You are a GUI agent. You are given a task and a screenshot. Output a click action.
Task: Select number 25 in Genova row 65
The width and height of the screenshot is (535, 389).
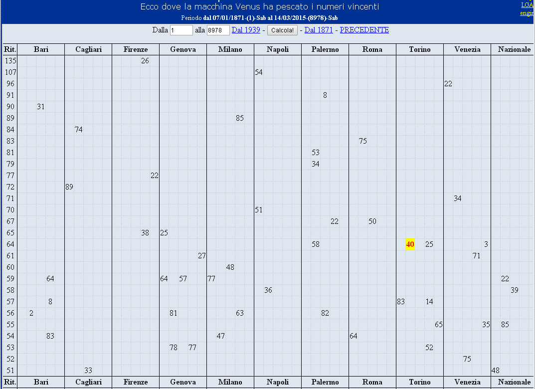[164, 233]
